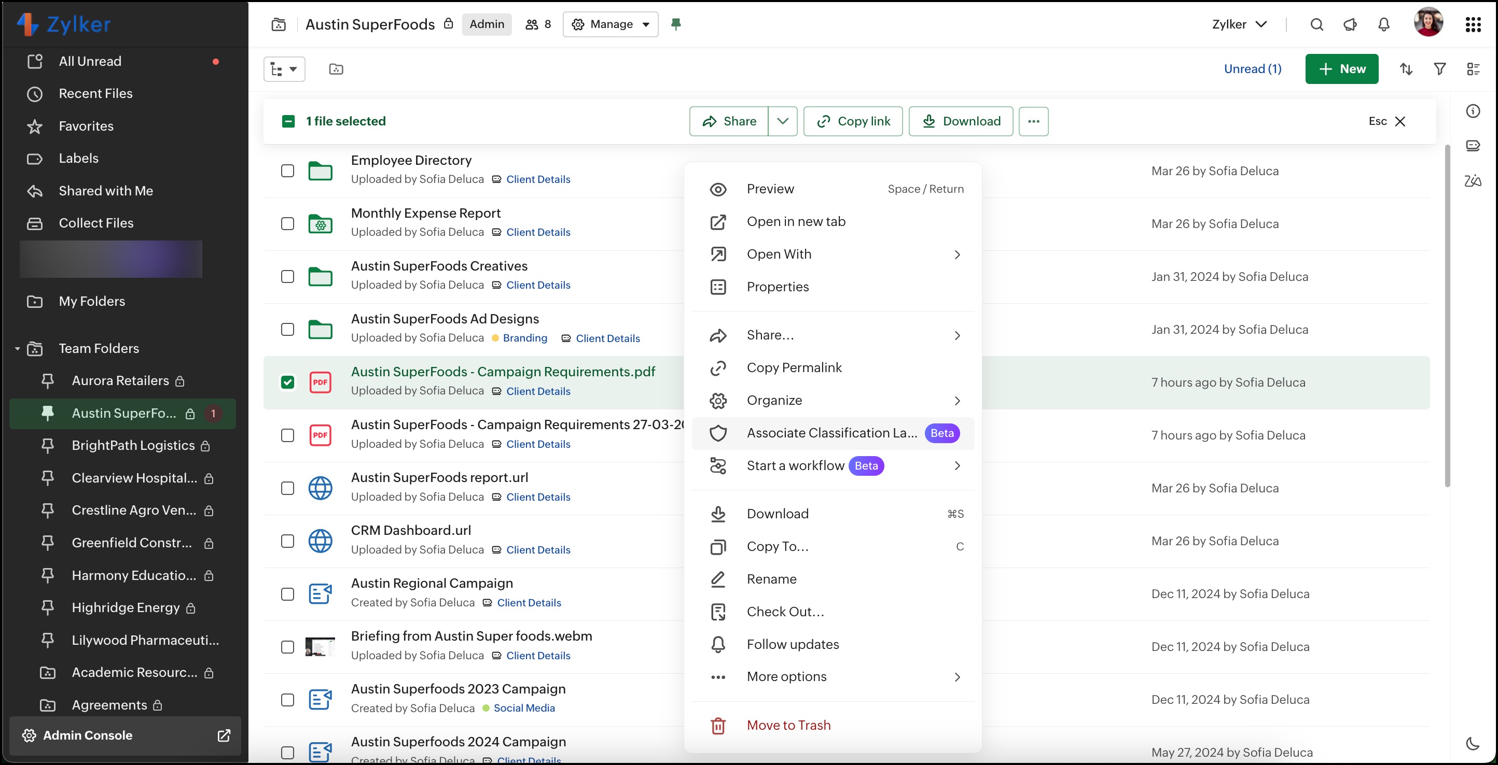Open the tree view dropdown in the toolbar
Screen dimensions: 1498x765
click(284, 69)
